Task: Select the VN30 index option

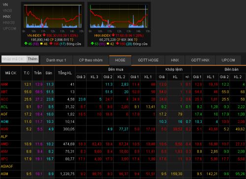Action: click(x=7, y=11)
